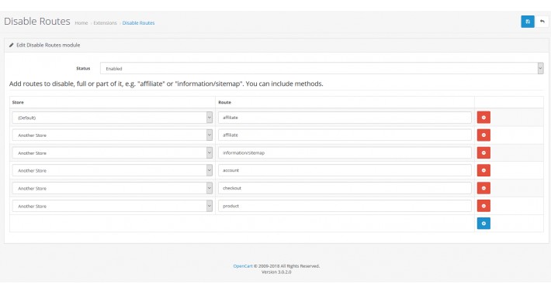Open the OpenCart footer link
The width and height of the screenshot is (551, 294).
tap(243, 266)
